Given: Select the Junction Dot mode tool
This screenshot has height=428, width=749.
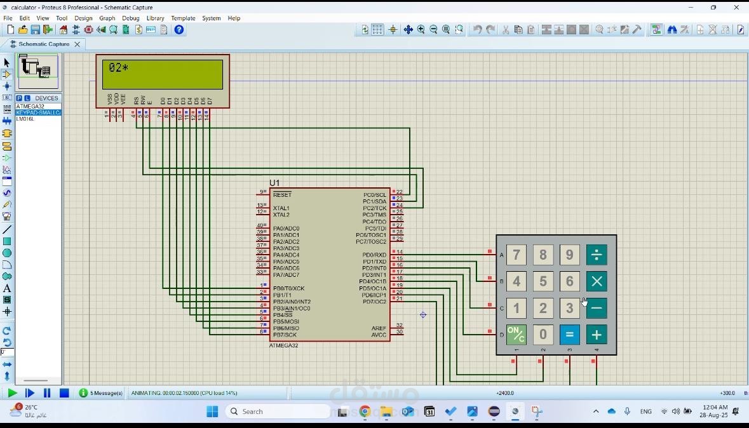Looking at the screenshot, I should click(7, 86).
